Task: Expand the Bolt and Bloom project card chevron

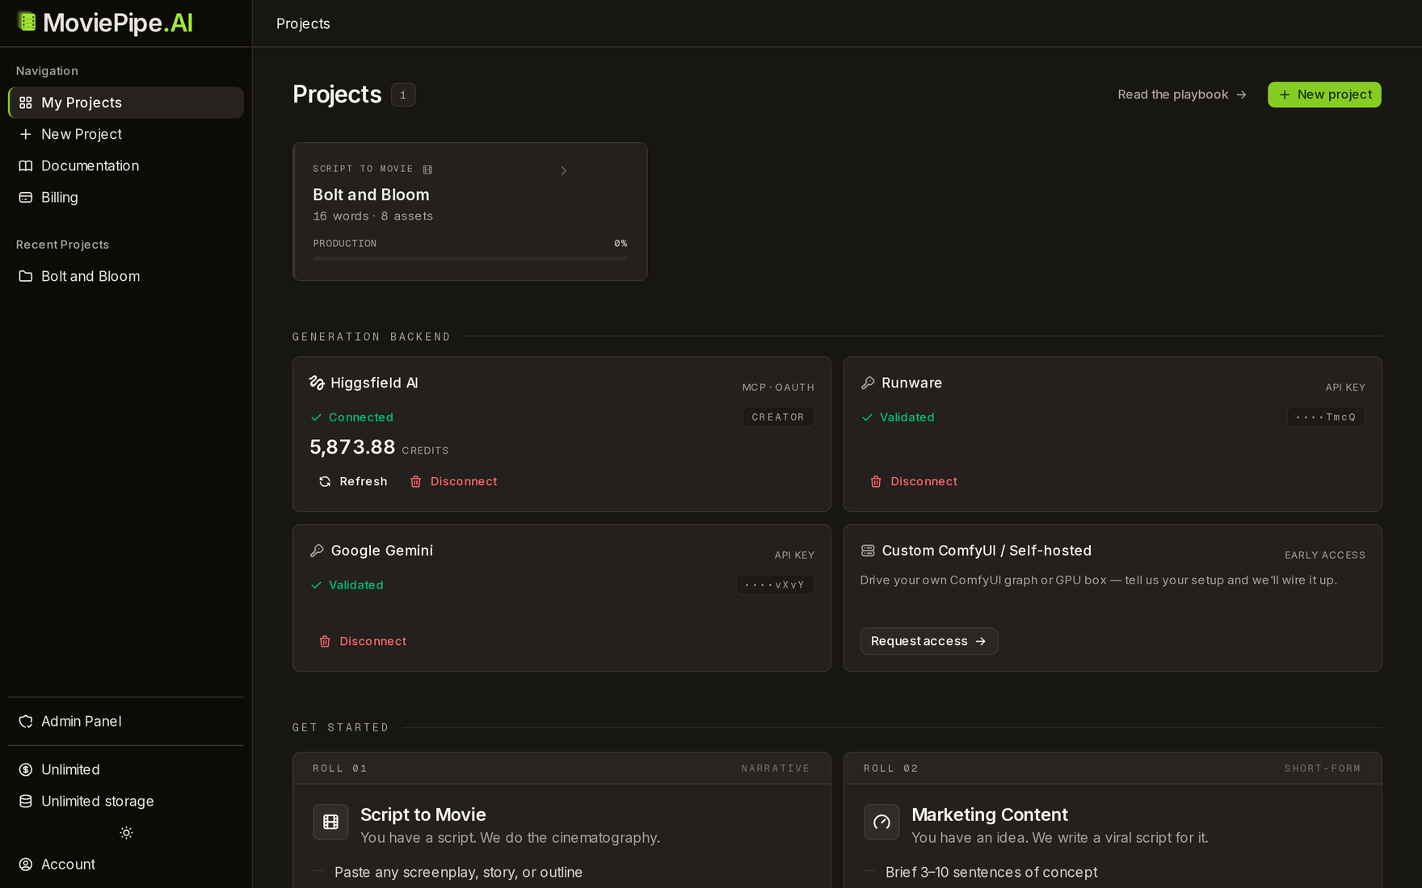Action: coord(563,170)
